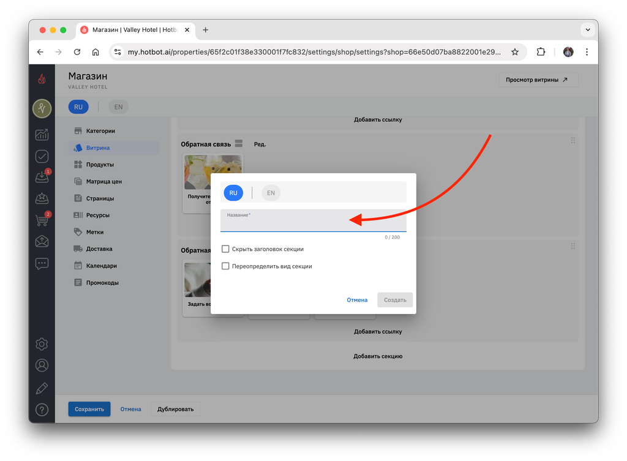Click the Дублировать button
Screen dimensions: 627x461
click(x=176, y=409)
